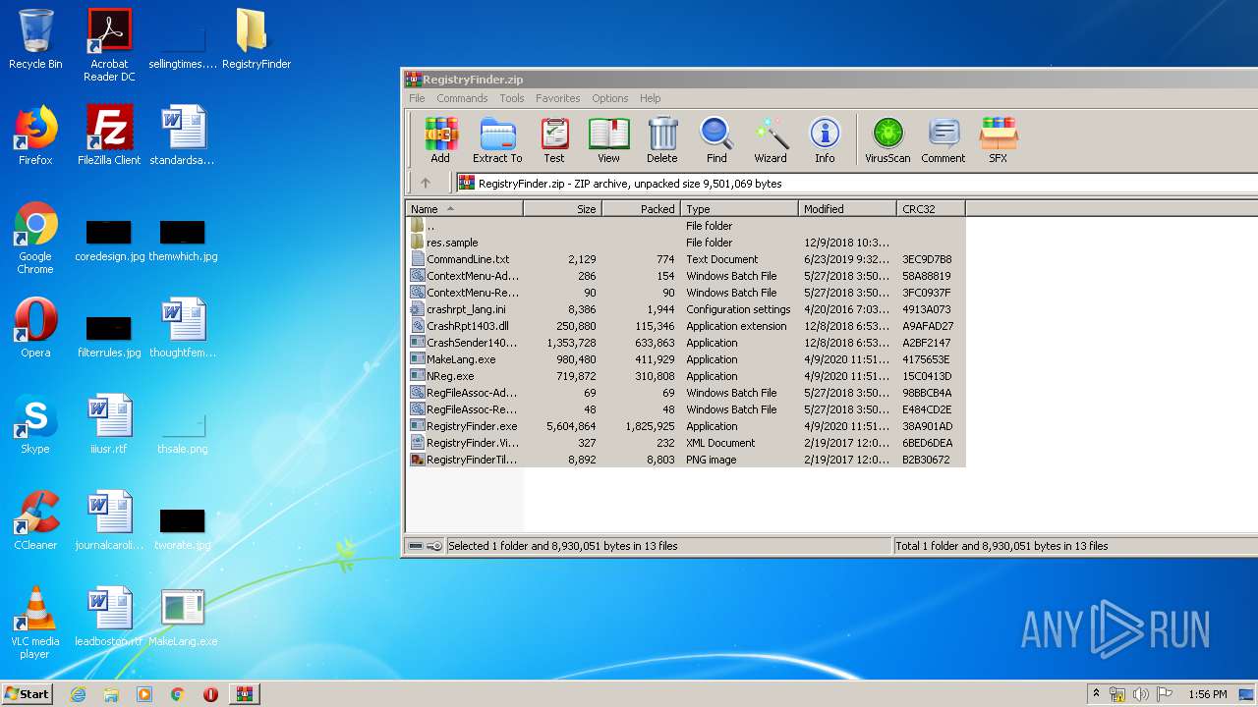This screenshot has width=1258, height=707.
Task: Open Internet Explorer from taskbar
Action: click(78, 694)
